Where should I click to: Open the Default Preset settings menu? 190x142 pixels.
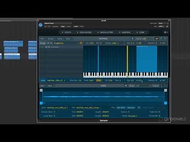tap(58, 23)
